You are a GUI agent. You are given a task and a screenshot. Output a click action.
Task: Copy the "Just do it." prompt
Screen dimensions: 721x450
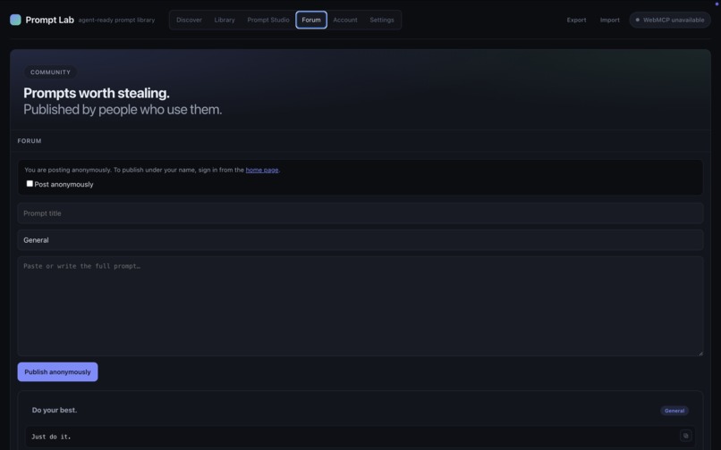point(685,436)
